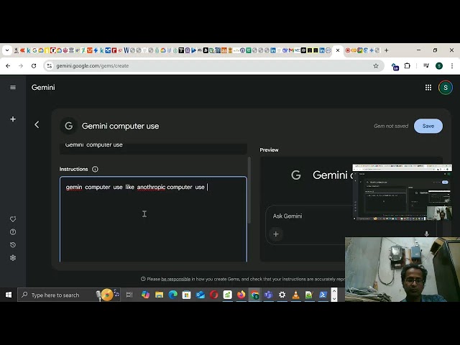This screenshot has width=460, height=345.
Task: Click the Preview heading label
Action: click(269, 150)
